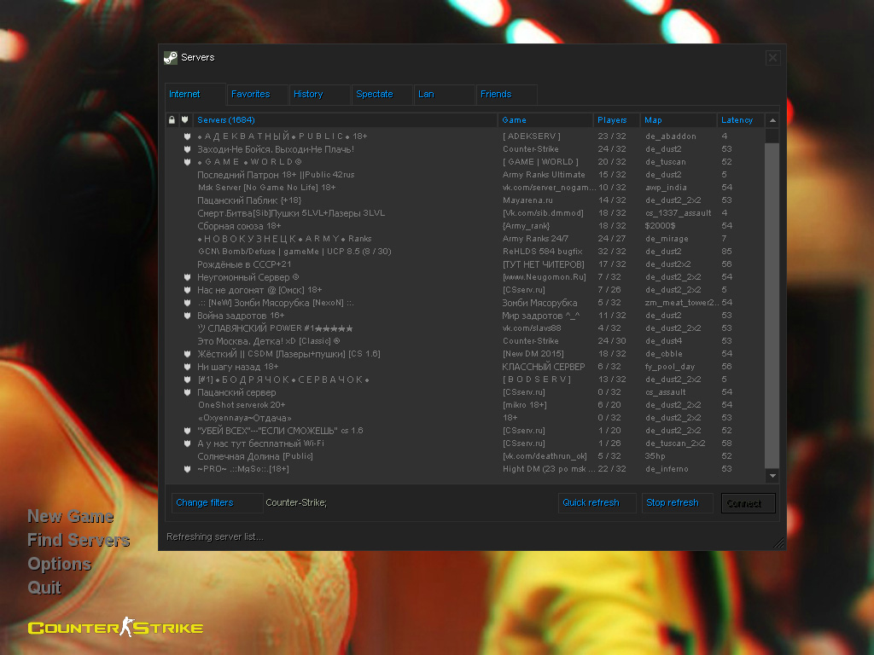Click shield icon on the zm_meat_tower2 row
Image resolution: width=874 pixels, height=655 pixels.
point(187,303)
